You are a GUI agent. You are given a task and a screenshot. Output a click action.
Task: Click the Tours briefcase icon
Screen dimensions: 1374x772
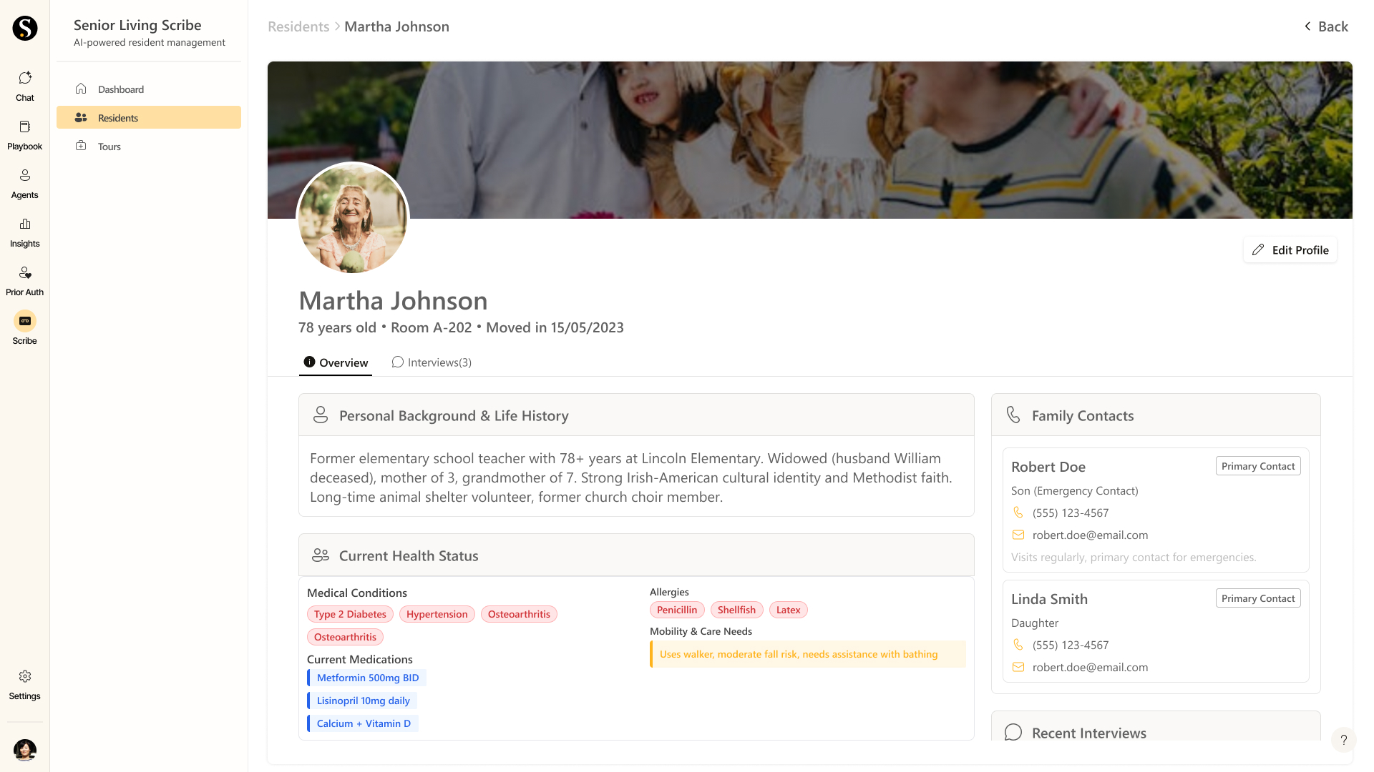click(x=81, y=146)
